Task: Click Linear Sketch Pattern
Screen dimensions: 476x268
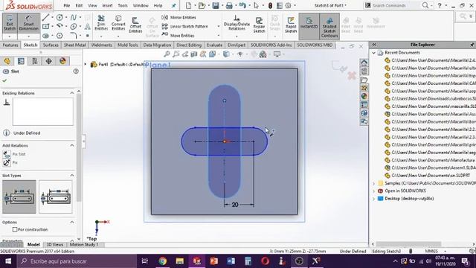Action: pyautogui.click(x=185, y=27)
